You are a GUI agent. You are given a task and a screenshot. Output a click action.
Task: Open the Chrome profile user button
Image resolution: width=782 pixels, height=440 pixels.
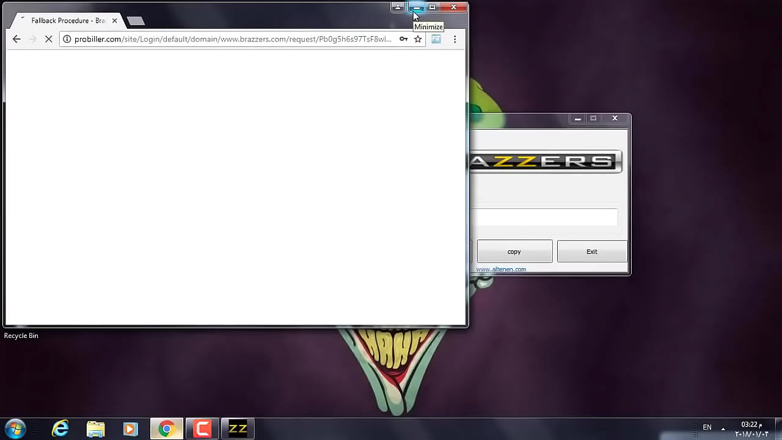(x=398, y=7)
